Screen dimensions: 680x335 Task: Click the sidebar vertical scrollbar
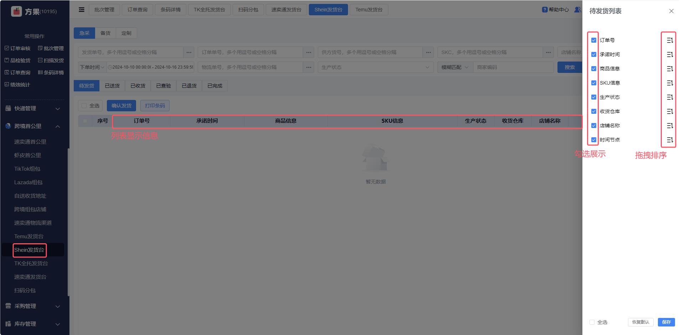(x=68, y=222)
